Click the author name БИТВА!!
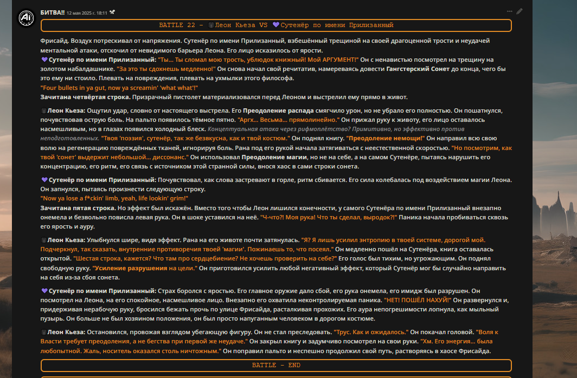The width and height of the screenshot is (577, 378). click(52, 12)
